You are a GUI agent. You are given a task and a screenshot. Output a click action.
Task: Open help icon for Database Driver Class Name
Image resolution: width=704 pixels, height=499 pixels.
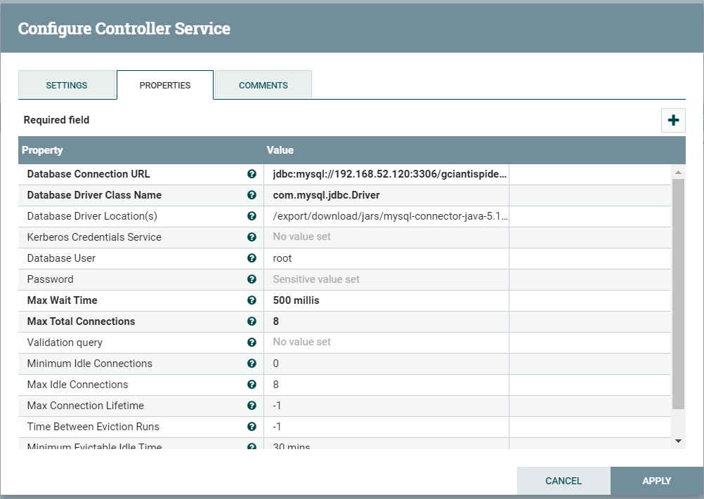[252, 195]
